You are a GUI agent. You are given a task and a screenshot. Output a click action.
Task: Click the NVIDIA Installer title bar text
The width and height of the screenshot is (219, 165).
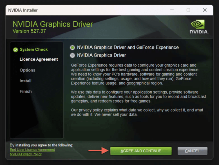pyautogui.click(x=23, y=10)
